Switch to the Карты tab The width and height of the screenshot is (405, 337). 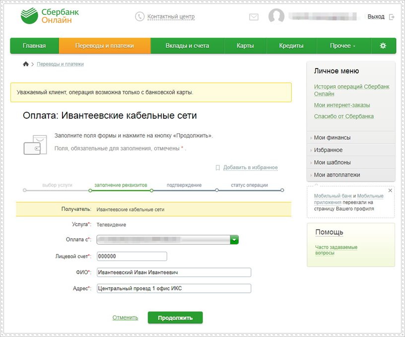click(x=245, y=46)
